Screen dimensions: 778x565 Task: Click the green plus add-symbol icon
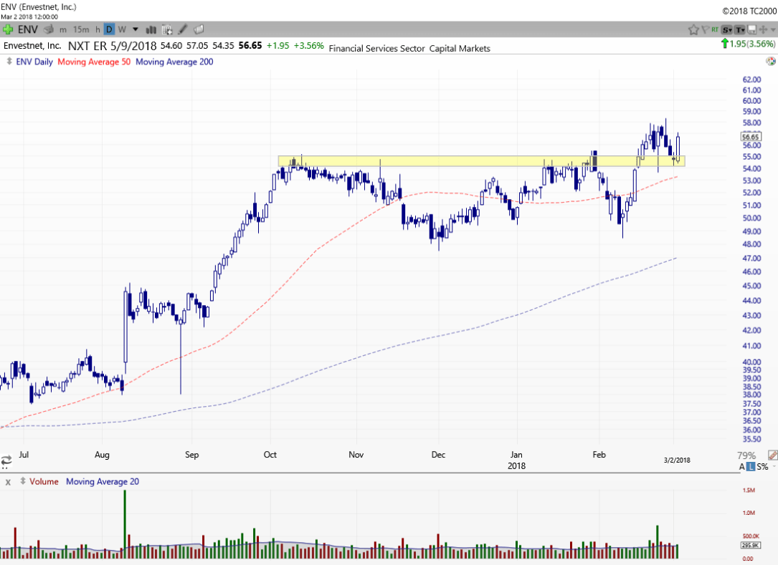coord(8,29)
